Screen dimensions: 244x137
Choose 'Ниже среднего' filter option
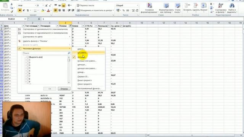[x=89, y=84]
